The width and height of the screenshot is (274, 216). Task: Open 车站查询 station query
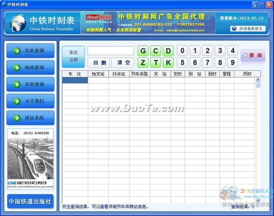pyautogui.click(x=31, y=84)
